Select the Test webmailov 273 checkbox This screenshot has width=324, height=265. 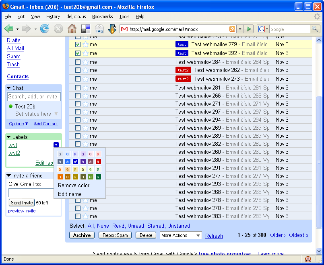(x=78, y=79)
